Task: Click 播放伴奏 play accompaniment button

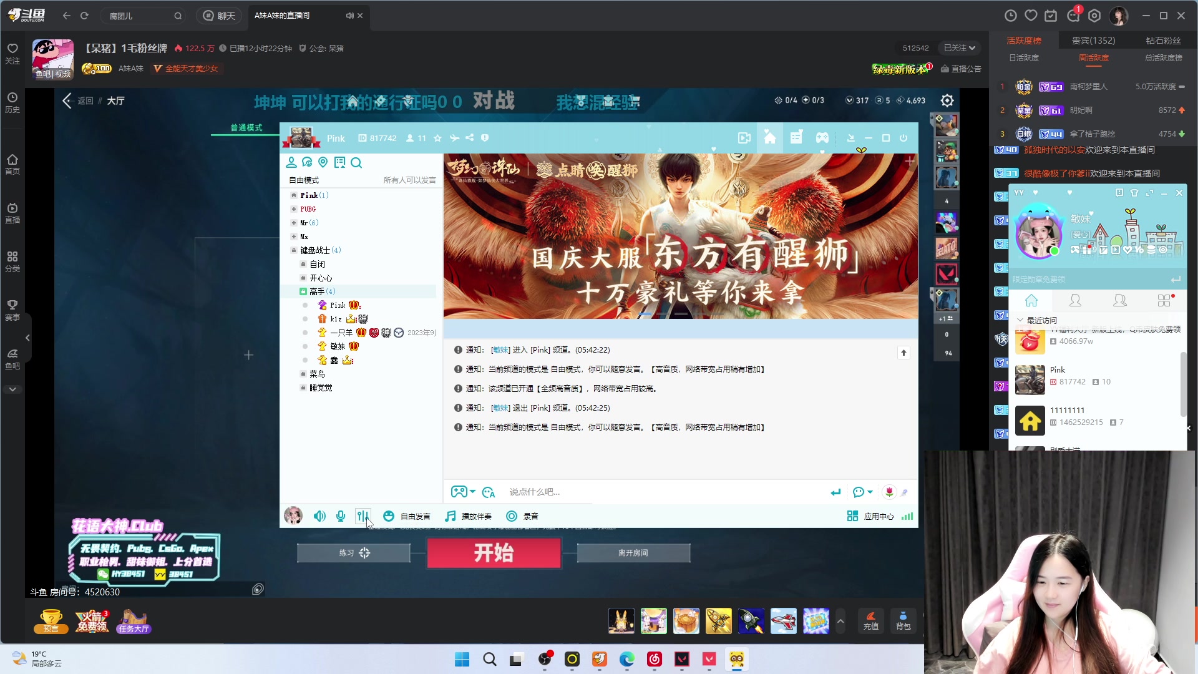Action: point(468,516)
